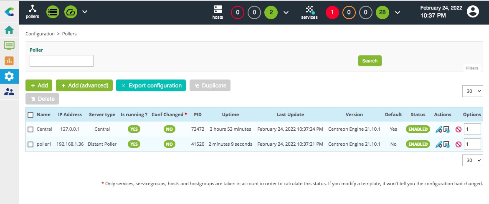Click the view-configuration eye icon for poller1
The height and width of the screenshot is (204, 489).
click(x=446, y=144)
